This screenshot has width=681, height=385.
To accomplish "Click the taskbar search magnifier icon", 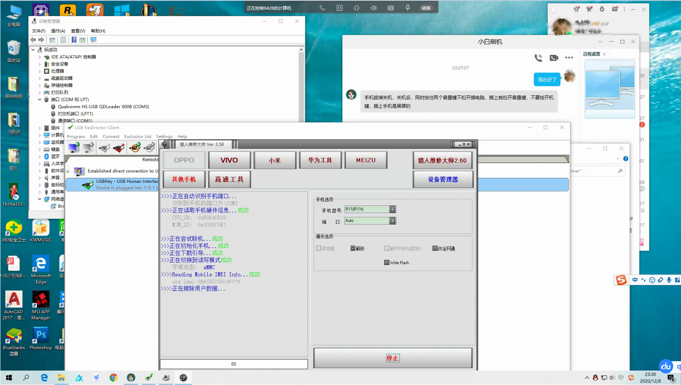I will (26, 378).
